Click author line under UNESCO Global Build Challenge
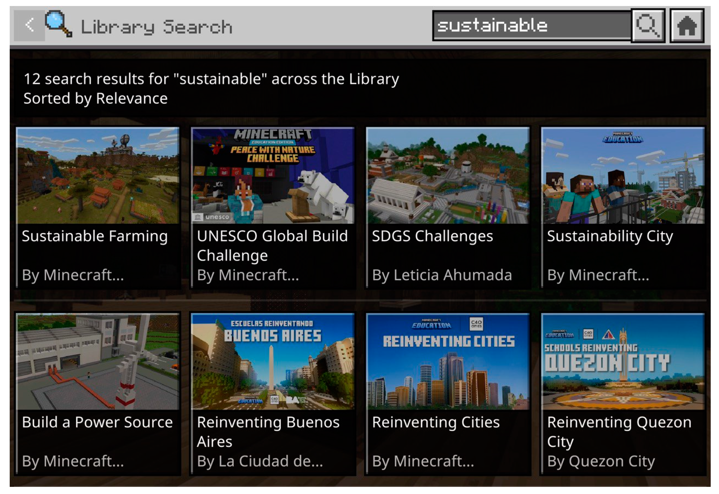Screen dimensions: 719x494 click(x=248, y=275)
